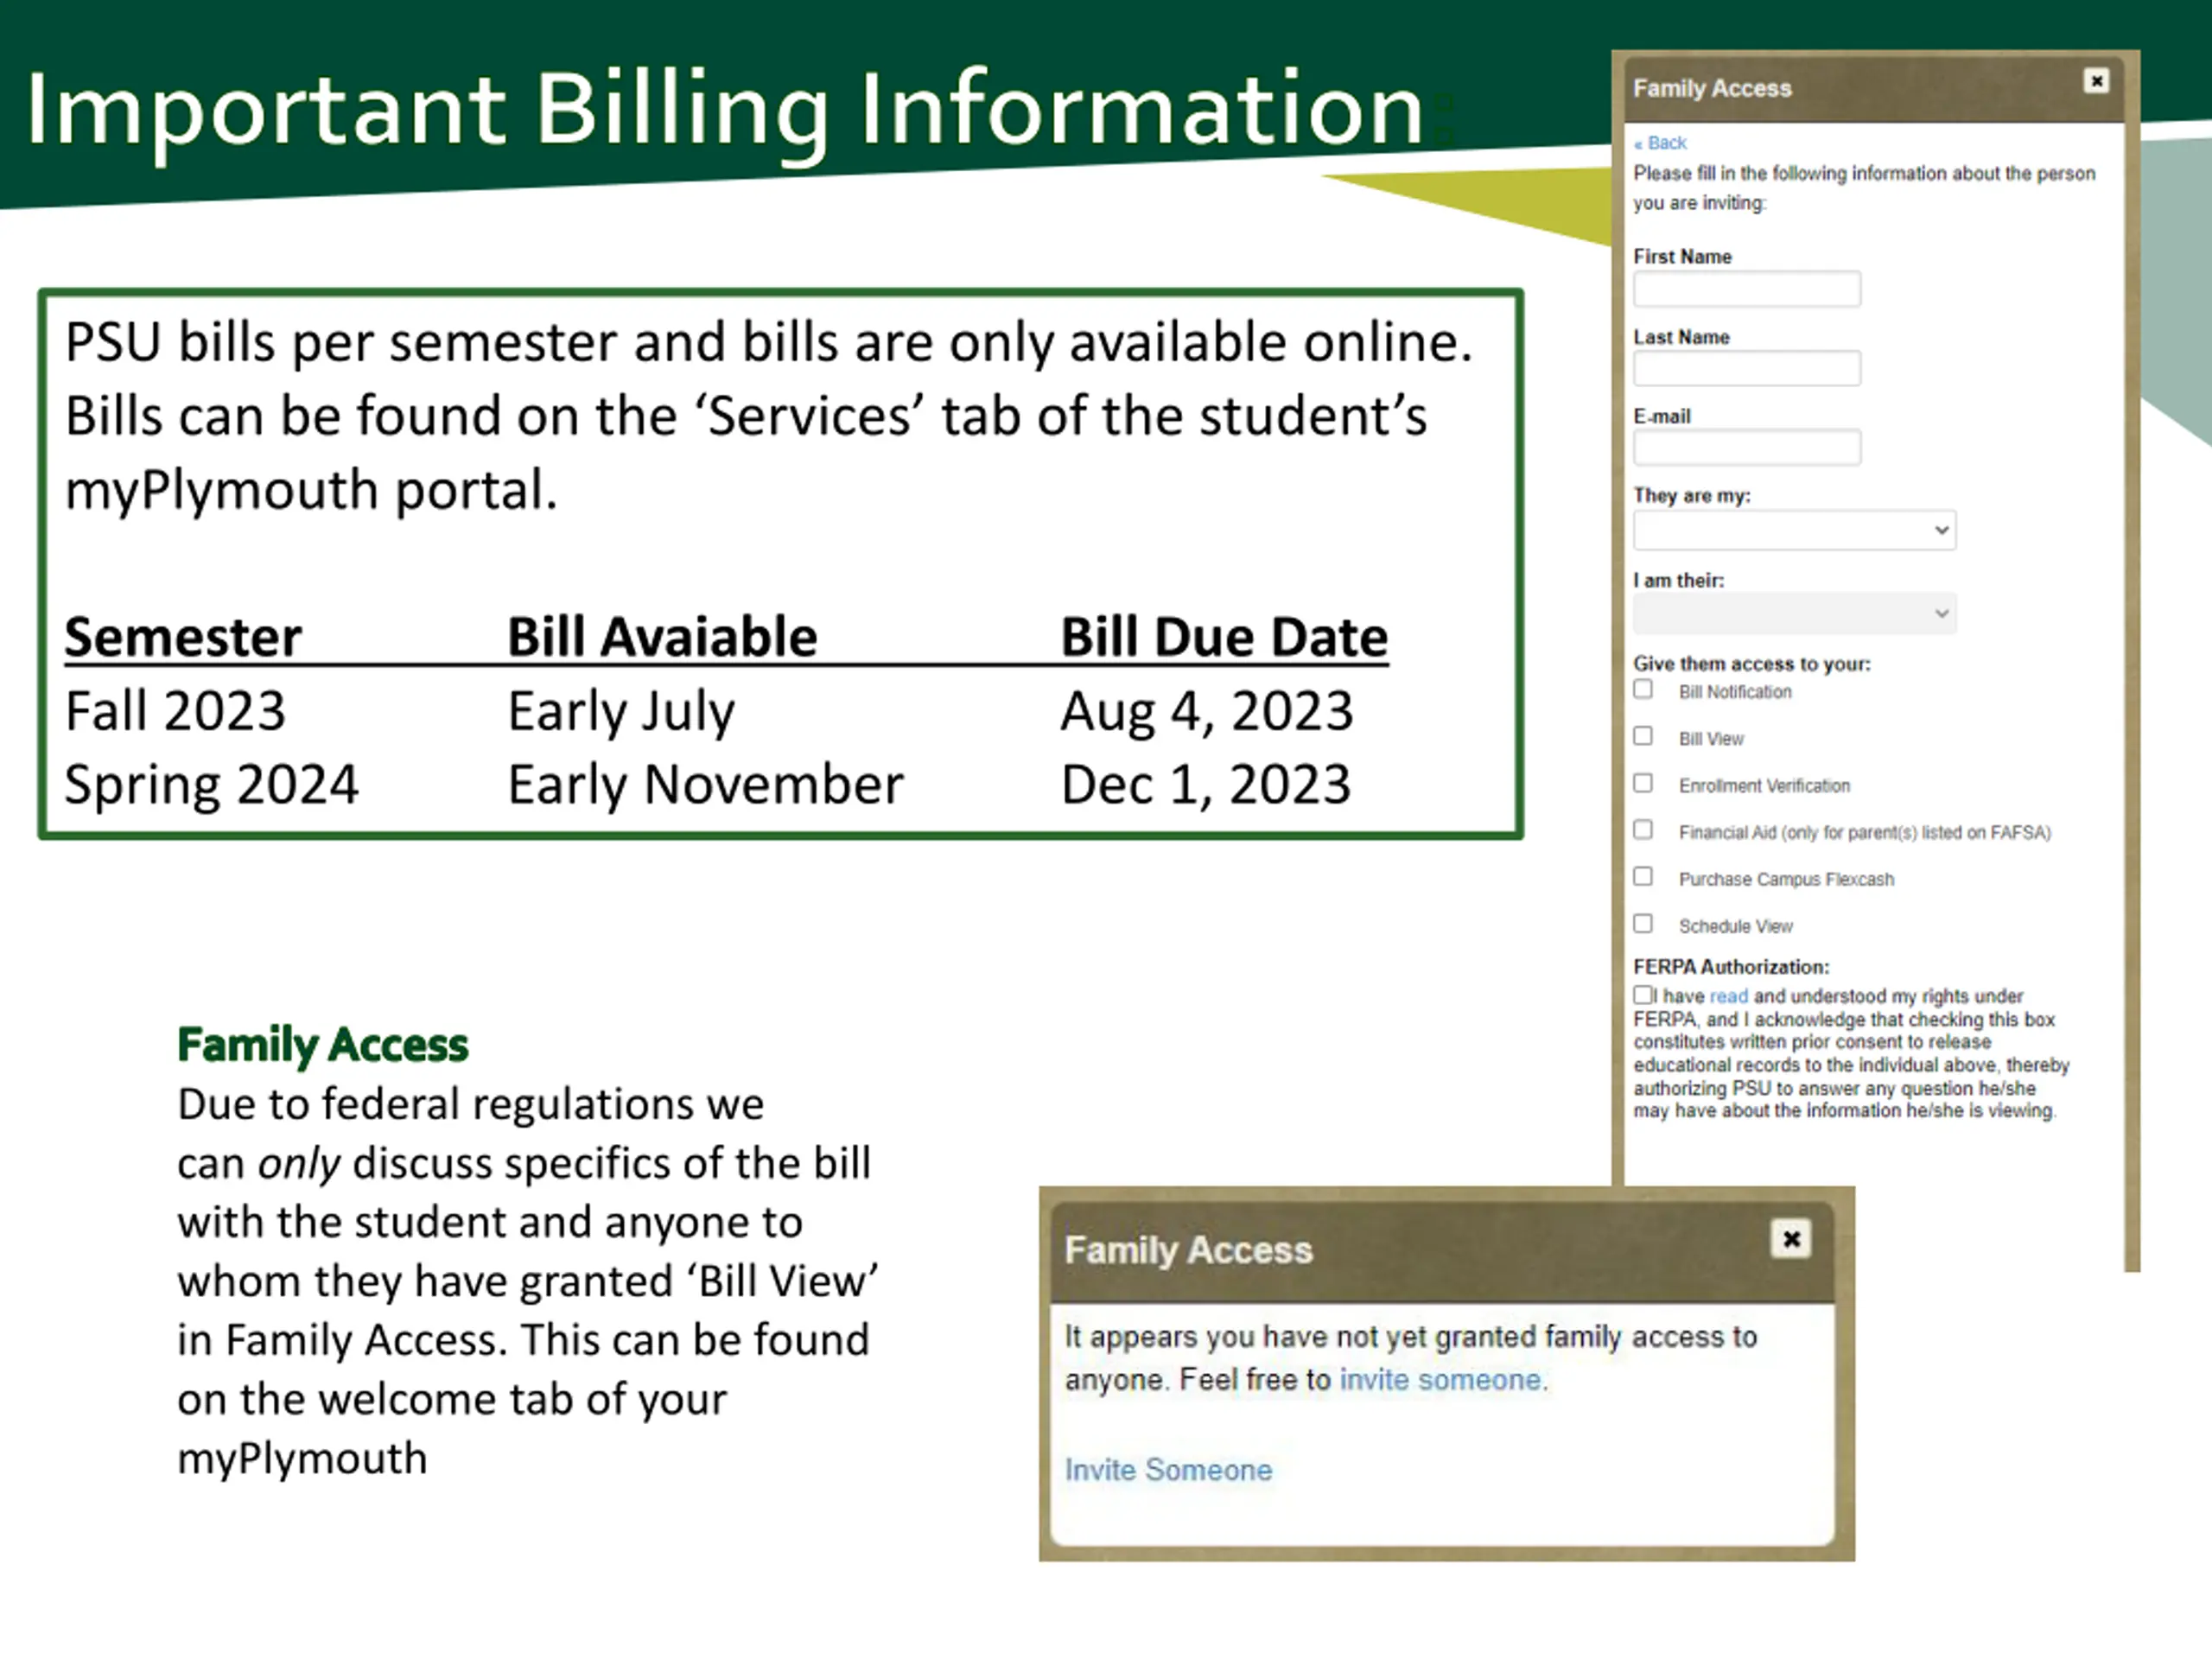This screenshot has width=2212, height=1659.
Task: Open the 'read' FERPA rights link
Action: coord(1728,996)
